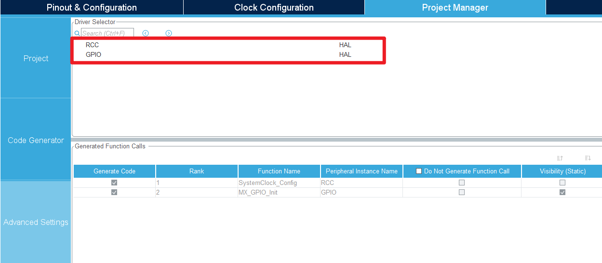
Task: Toggle Visibility (Static) for SystemClock_Config row
Action: tap(562, 183)
